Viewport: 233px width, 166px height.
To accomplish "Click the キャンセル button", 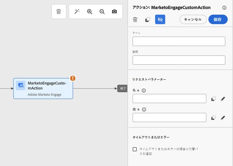I will click(193, 20).
